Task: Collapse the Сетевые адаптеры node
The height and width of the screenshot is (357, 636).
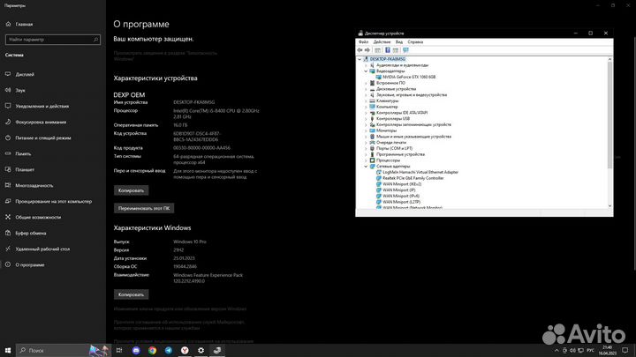Action: pyautogui.click(x=366, y=167)
